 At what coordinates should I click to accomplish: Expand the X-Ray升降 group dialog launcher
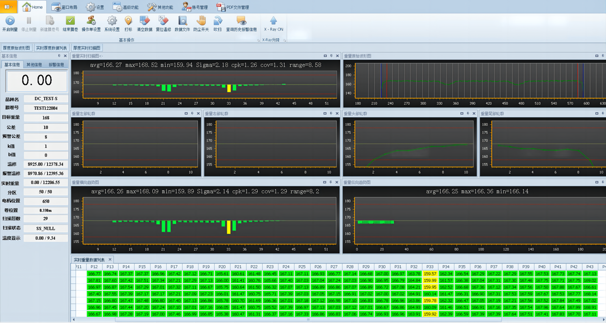point(285,41)
